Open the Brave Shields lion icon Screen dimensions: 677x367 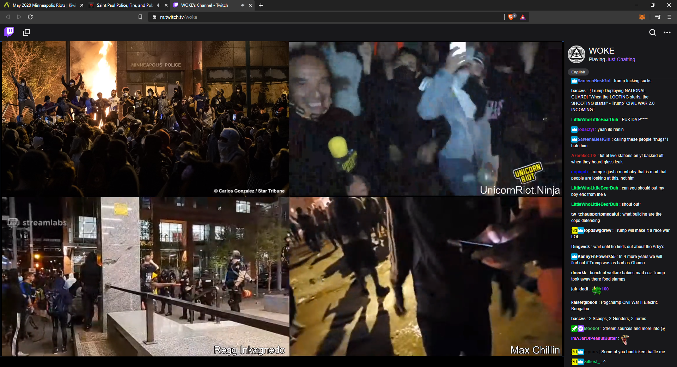coord(512,17)
